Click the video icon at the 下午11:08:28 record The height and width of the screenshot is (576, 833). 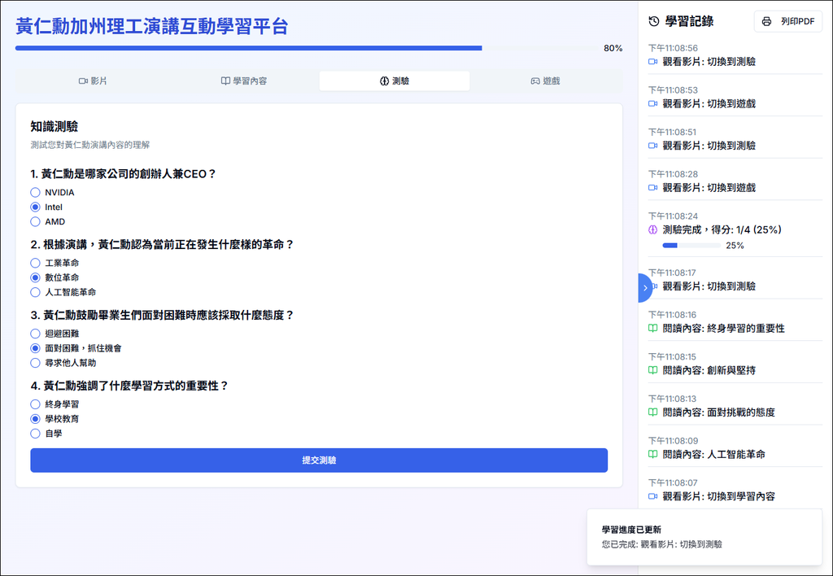(653, 188)
